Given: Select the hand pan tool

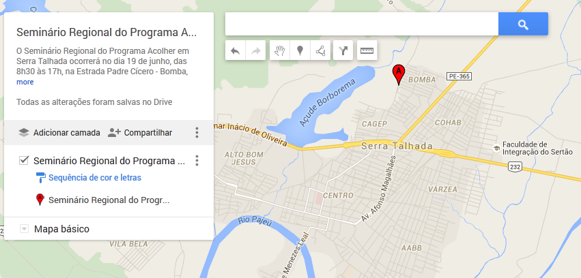Looking at the screenshot, I should click(x=280, y=50).
